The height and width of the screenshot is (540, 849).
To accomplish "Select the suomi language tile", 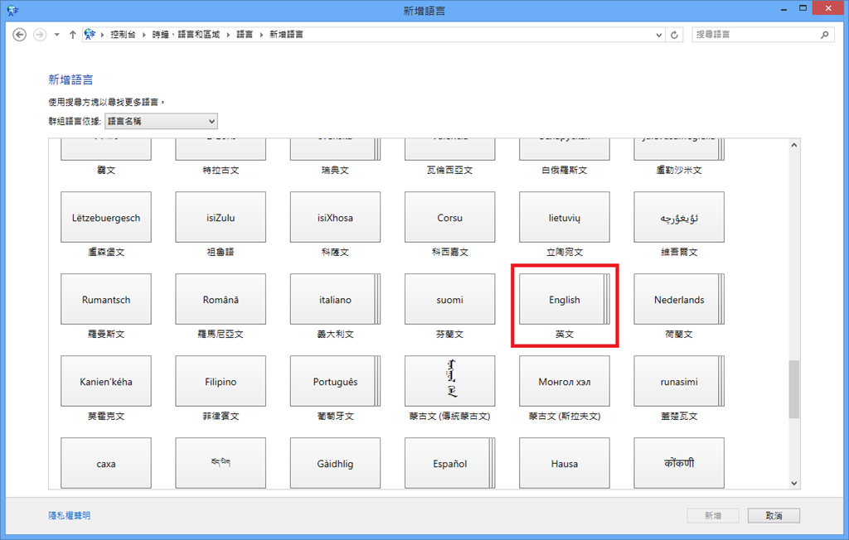I will (450, 299).
